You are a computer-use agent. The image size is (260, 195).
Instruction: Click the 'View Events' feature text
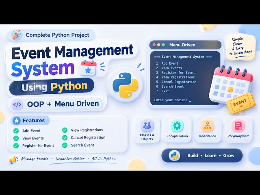pyautogui.click(x=33, y=138)
